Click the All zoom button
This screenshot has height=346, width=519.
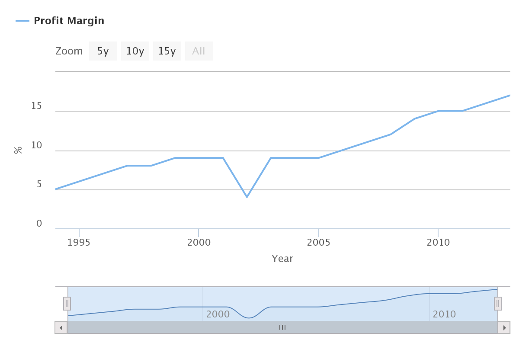click(x=199, y=51)
